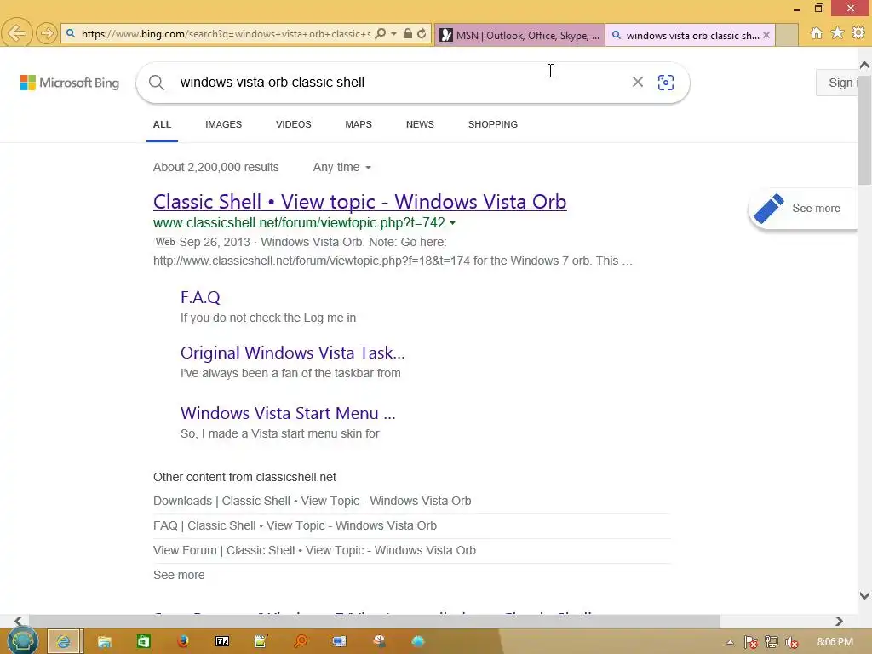Switch to the VIDEOS tab
The width and height of the screenshot is (872, 654).
pos(294,124)
